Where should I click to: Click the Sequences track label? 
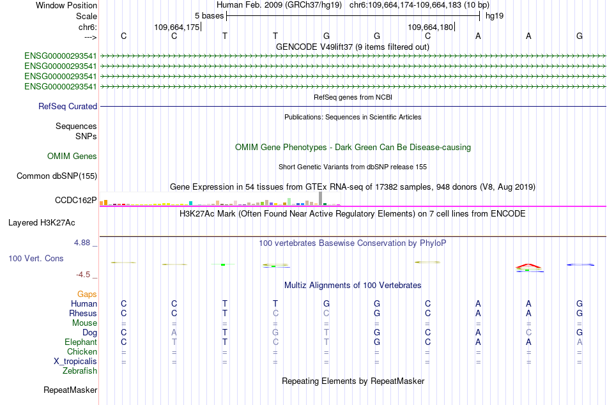(76, 126)
